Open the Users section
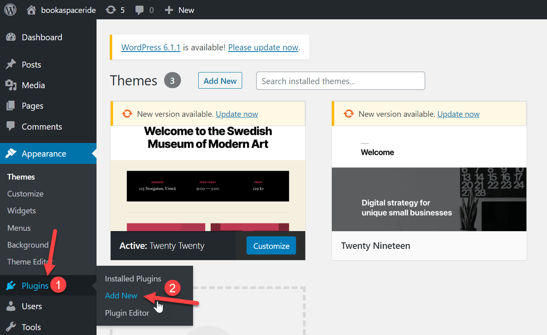 click(31, 306)
